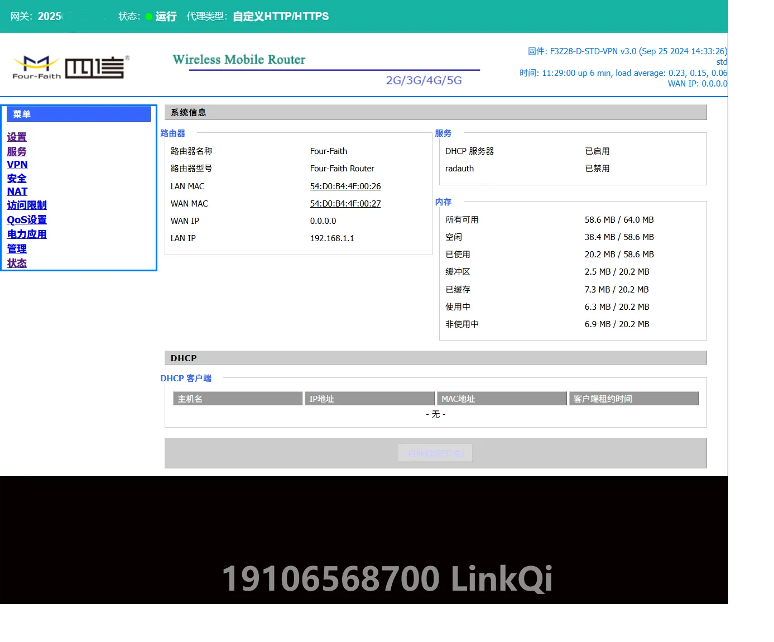Click the 菜单 header bar

point(79,114)
